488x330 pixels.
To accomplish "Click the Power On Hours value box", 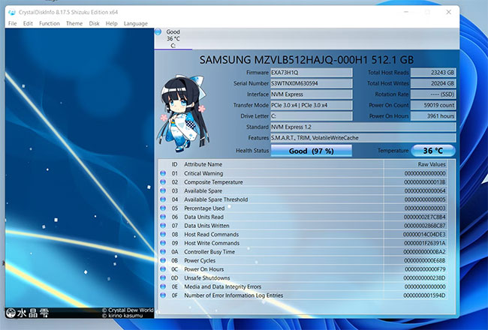I will pos(433,116).
